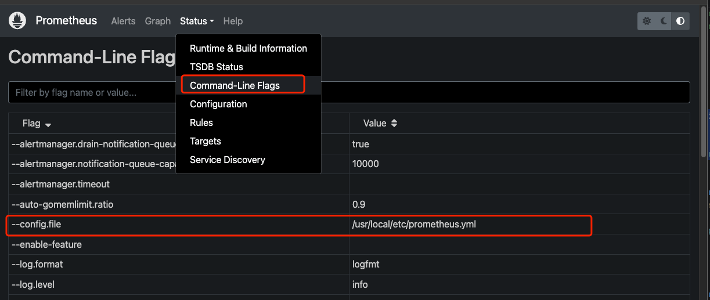The image size is (710, 300).
Task: Select Rules in the Status menu
Action: [201, 122]
